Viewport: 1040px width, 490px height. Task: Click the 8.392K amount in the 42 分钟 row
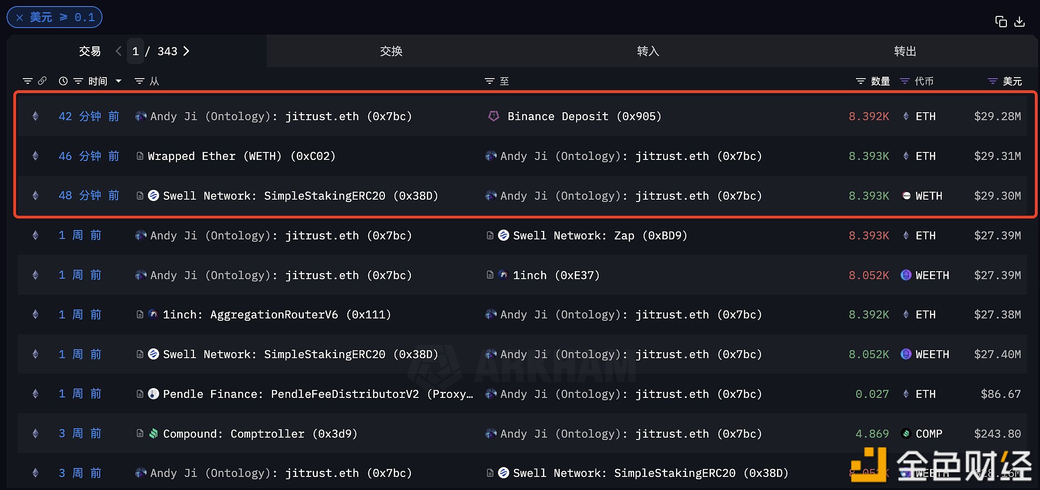coord(869,116)
